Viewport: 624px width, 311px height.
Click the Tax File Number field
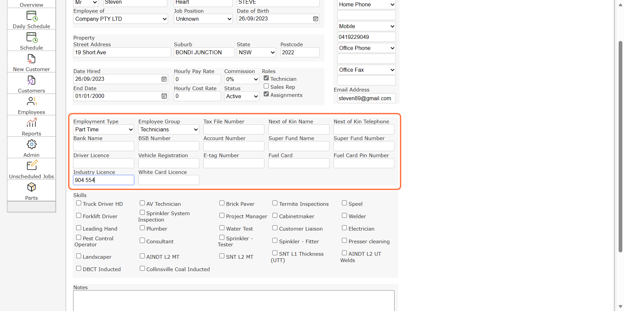(x=233, y=129)
